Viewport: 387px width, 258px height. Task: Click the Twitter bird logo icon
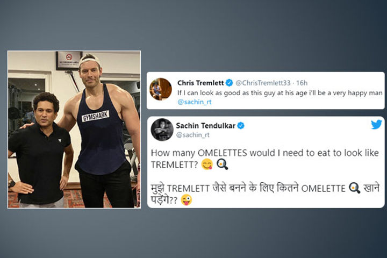point(376,125)
